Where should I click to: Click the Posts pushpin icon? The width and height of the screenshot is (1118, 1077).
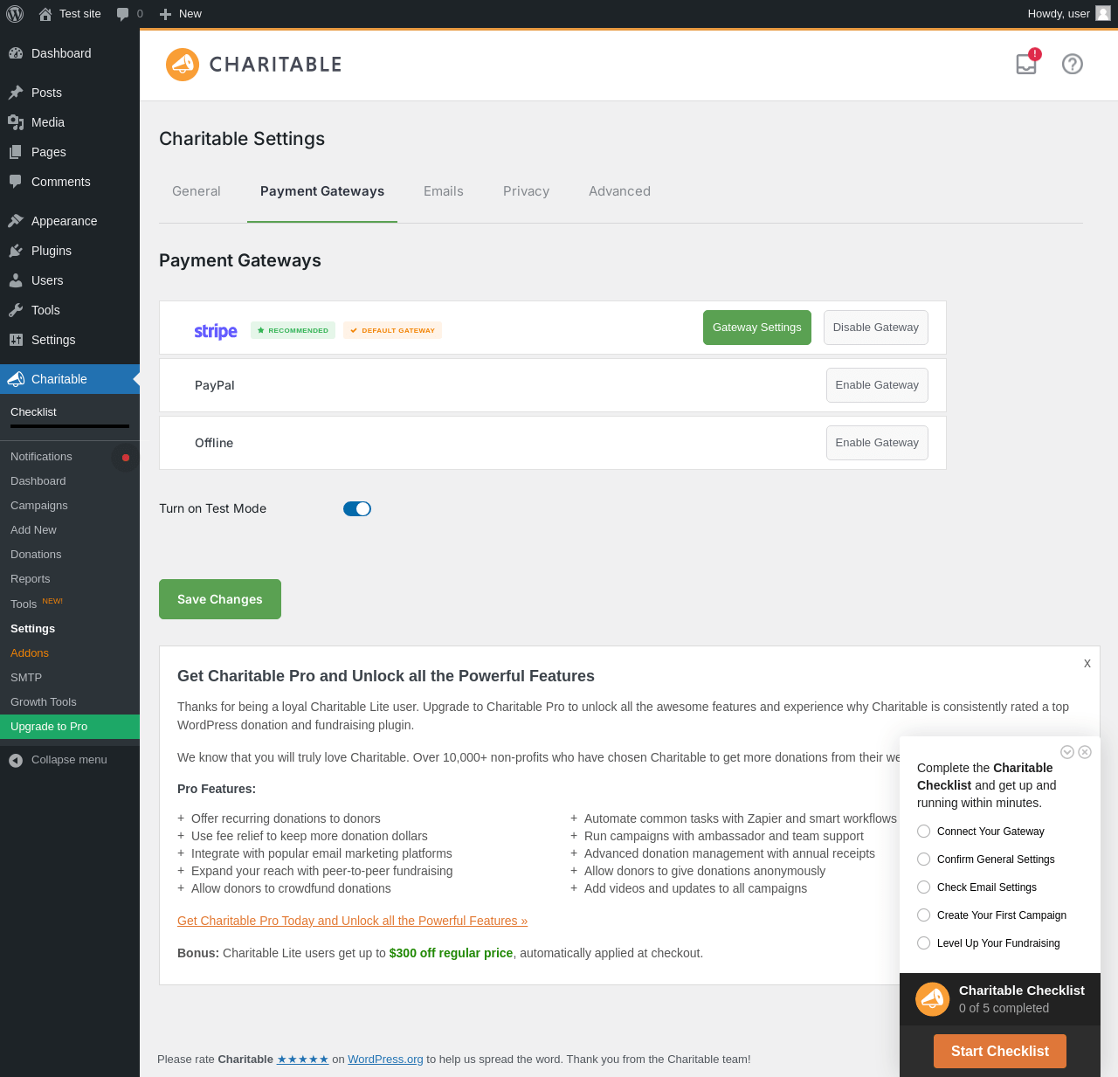pyautogui.click(x=16, y=93)
